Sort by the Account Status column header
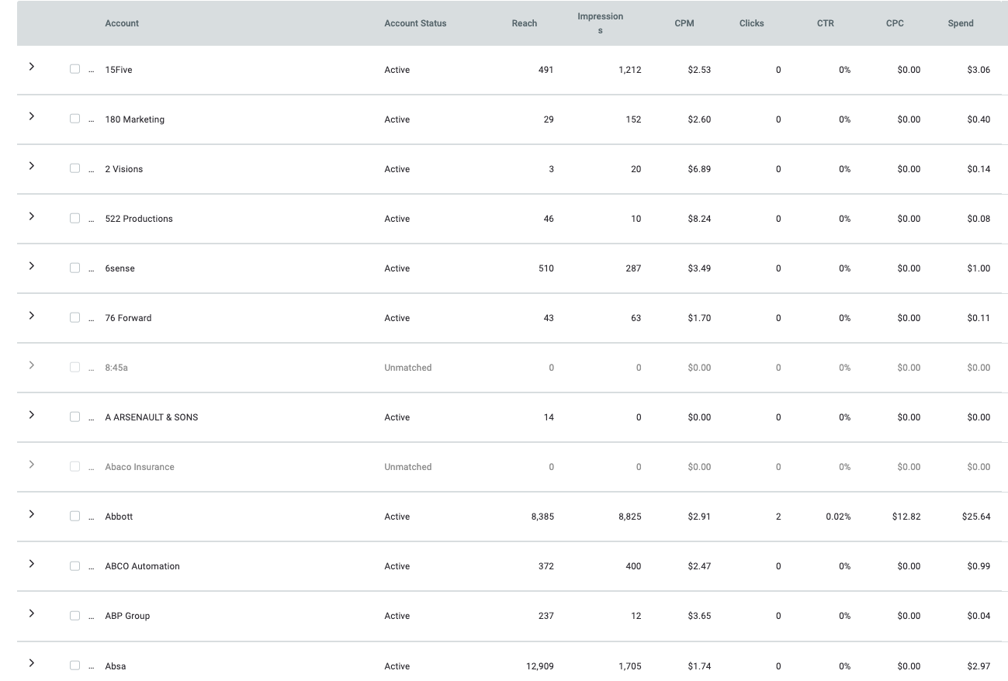The height and width of the screenshot is (681, 1008). point(415,23)
